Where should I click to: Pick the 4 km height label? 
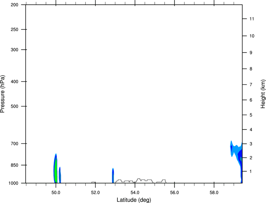click(251, 130)
